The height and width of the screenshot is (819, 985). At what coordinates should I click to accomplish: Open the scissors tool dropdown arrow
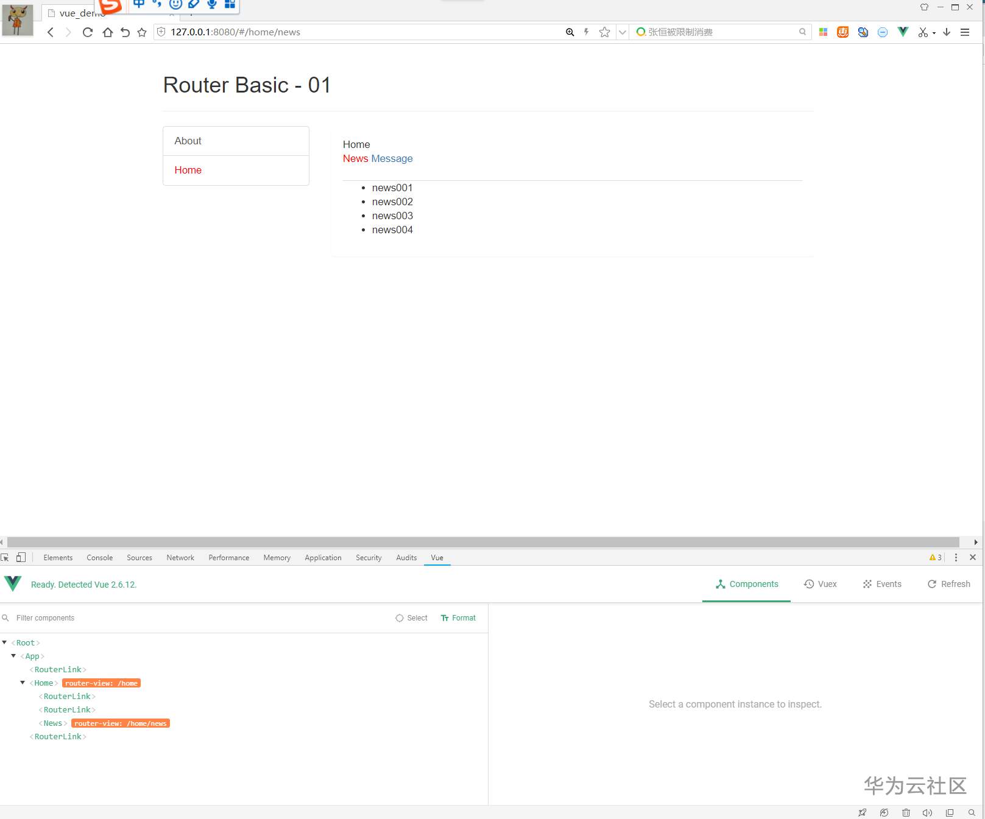click(x=934, y=33)
